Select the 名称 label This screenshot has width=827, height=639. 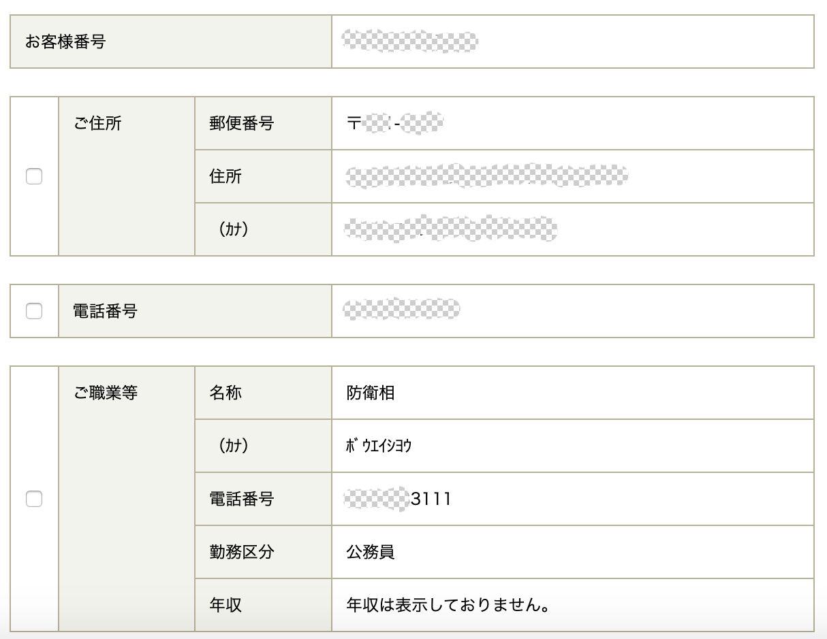coord(226,393)
